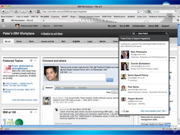Open View the News archive index link
The image size is (180, 135).
click(x=25, y=100)
